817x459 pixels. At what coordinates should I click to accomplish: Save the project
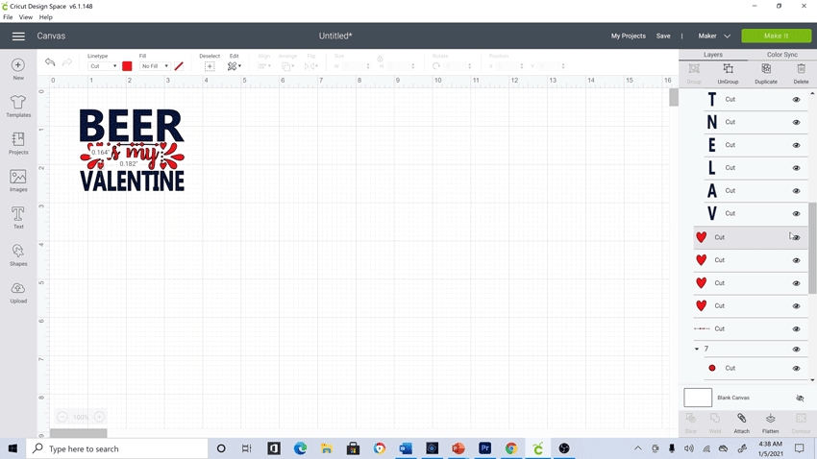click(x=663, y=36)
